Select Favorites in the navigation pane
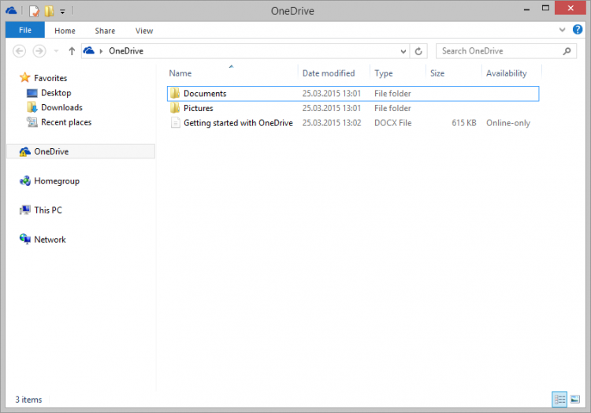 [50, 78]
